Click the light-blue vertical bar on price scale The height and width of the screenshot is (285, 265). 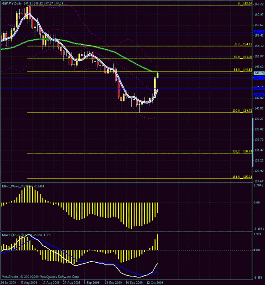pos(253,142)
